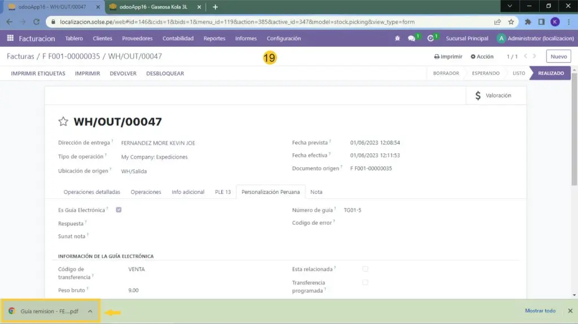Screen dimensions: 578x324
Task: Open the activities clock icon
Action: 431,38
